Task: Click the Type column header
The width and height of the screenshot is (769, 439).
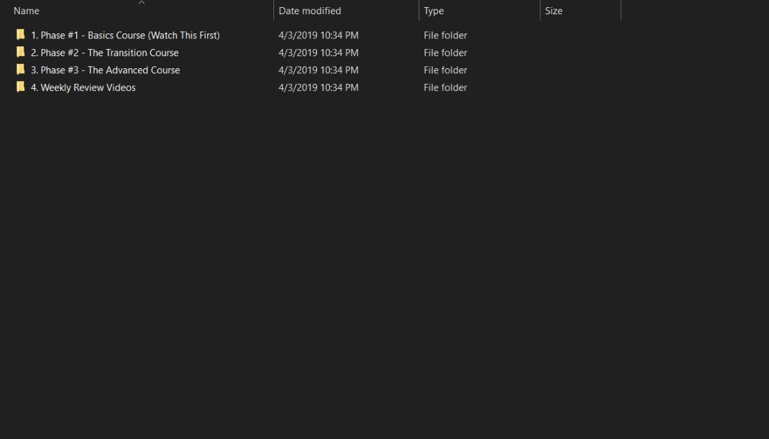Action: click(x=434, y=11)
